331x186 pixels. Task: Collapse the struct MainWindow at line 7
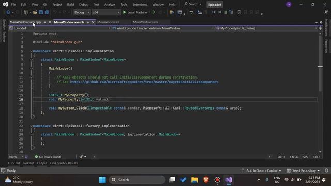tap(31, 60)
